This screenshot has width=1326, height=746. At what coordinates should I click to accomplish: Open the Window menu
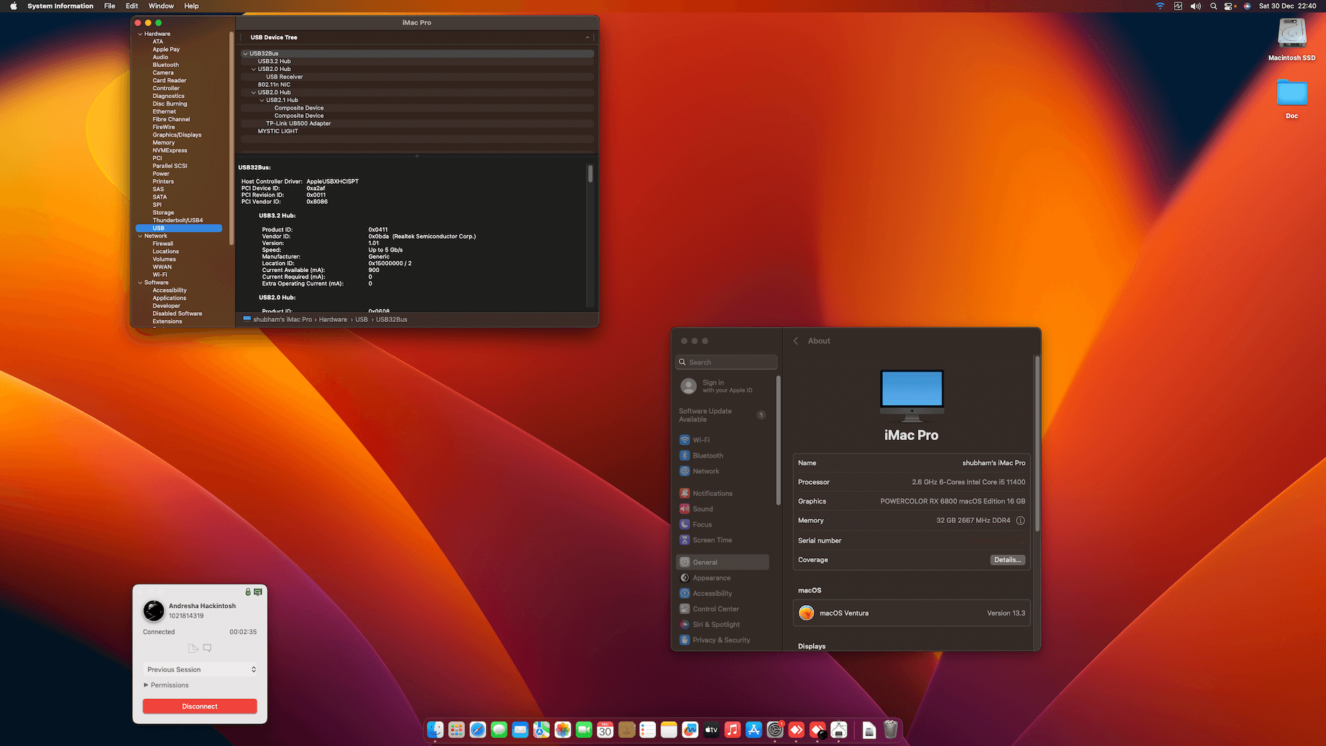pyautogui.click(x=161, y=6)
